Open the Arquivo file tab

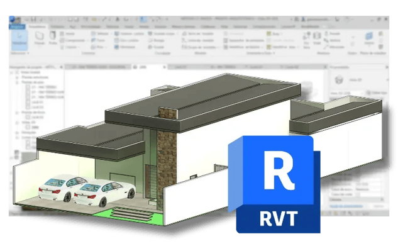17,26
